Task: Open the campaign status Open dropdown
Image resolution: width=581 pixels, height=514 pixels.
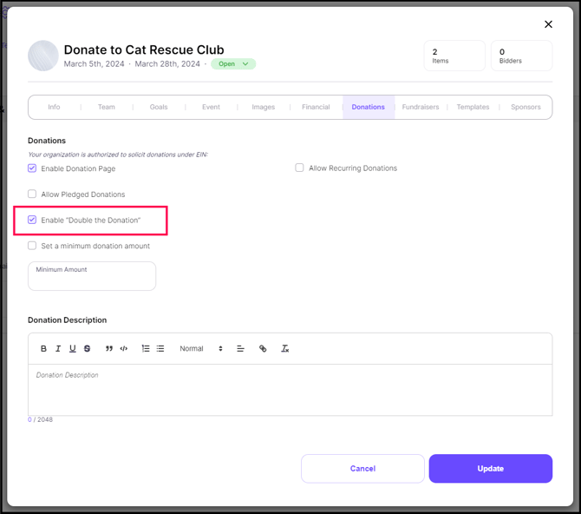Action: coord(233,64)
